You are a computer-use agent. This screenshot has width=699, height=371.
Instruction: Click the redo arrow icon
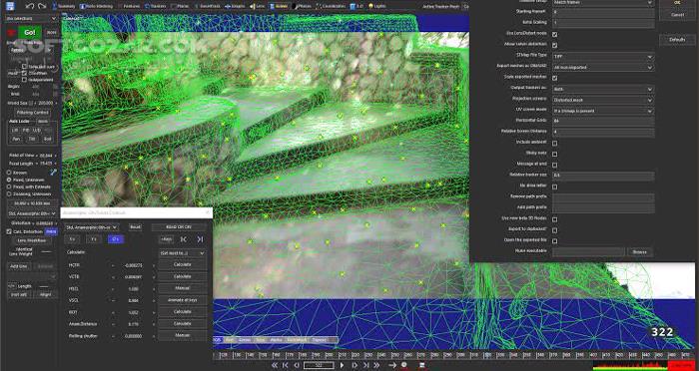click(42, 6)
